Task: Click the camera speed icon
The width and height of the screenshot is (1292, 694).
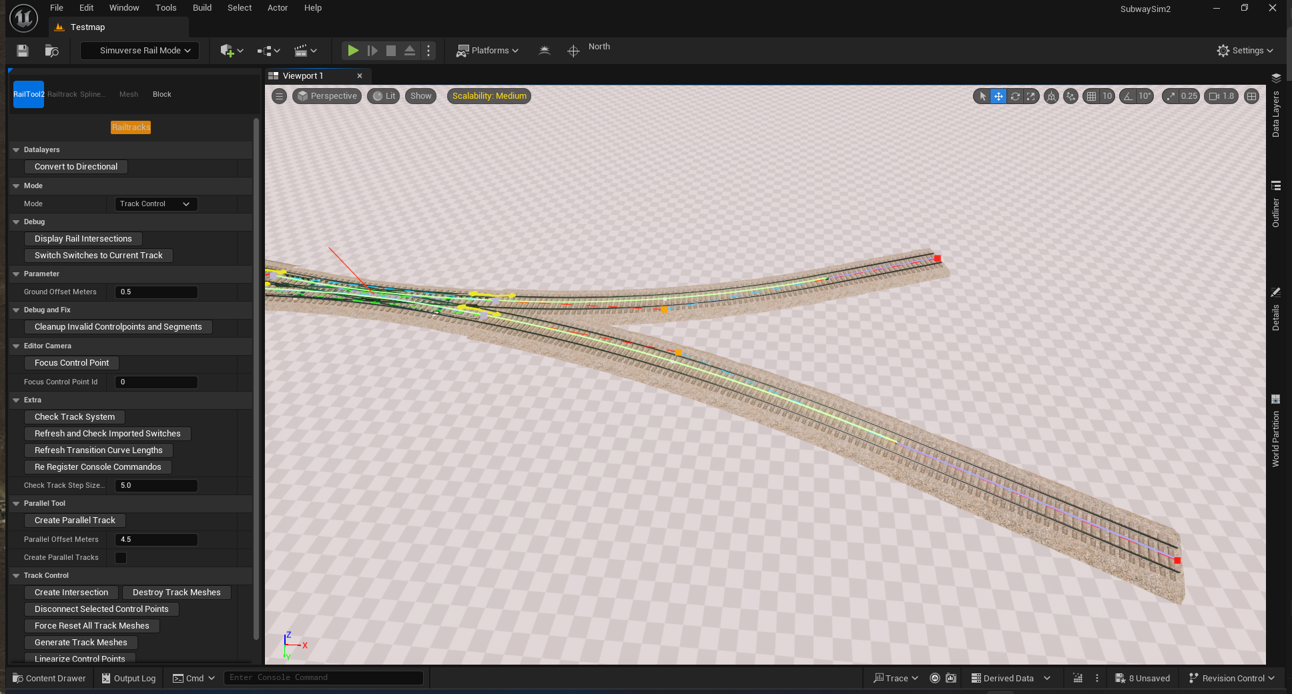Action: 1214,96
